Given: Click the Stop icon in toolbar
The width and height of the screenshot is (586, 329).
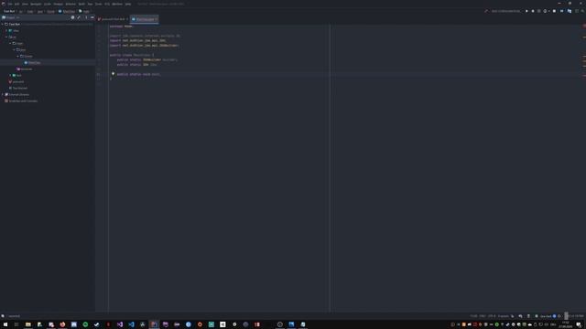Looking at the screenshot, I should click(554, 11).
